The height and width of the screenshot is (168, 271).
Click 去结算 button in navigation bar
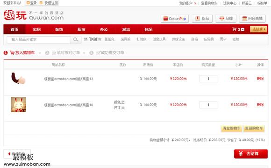pos(258,29)
